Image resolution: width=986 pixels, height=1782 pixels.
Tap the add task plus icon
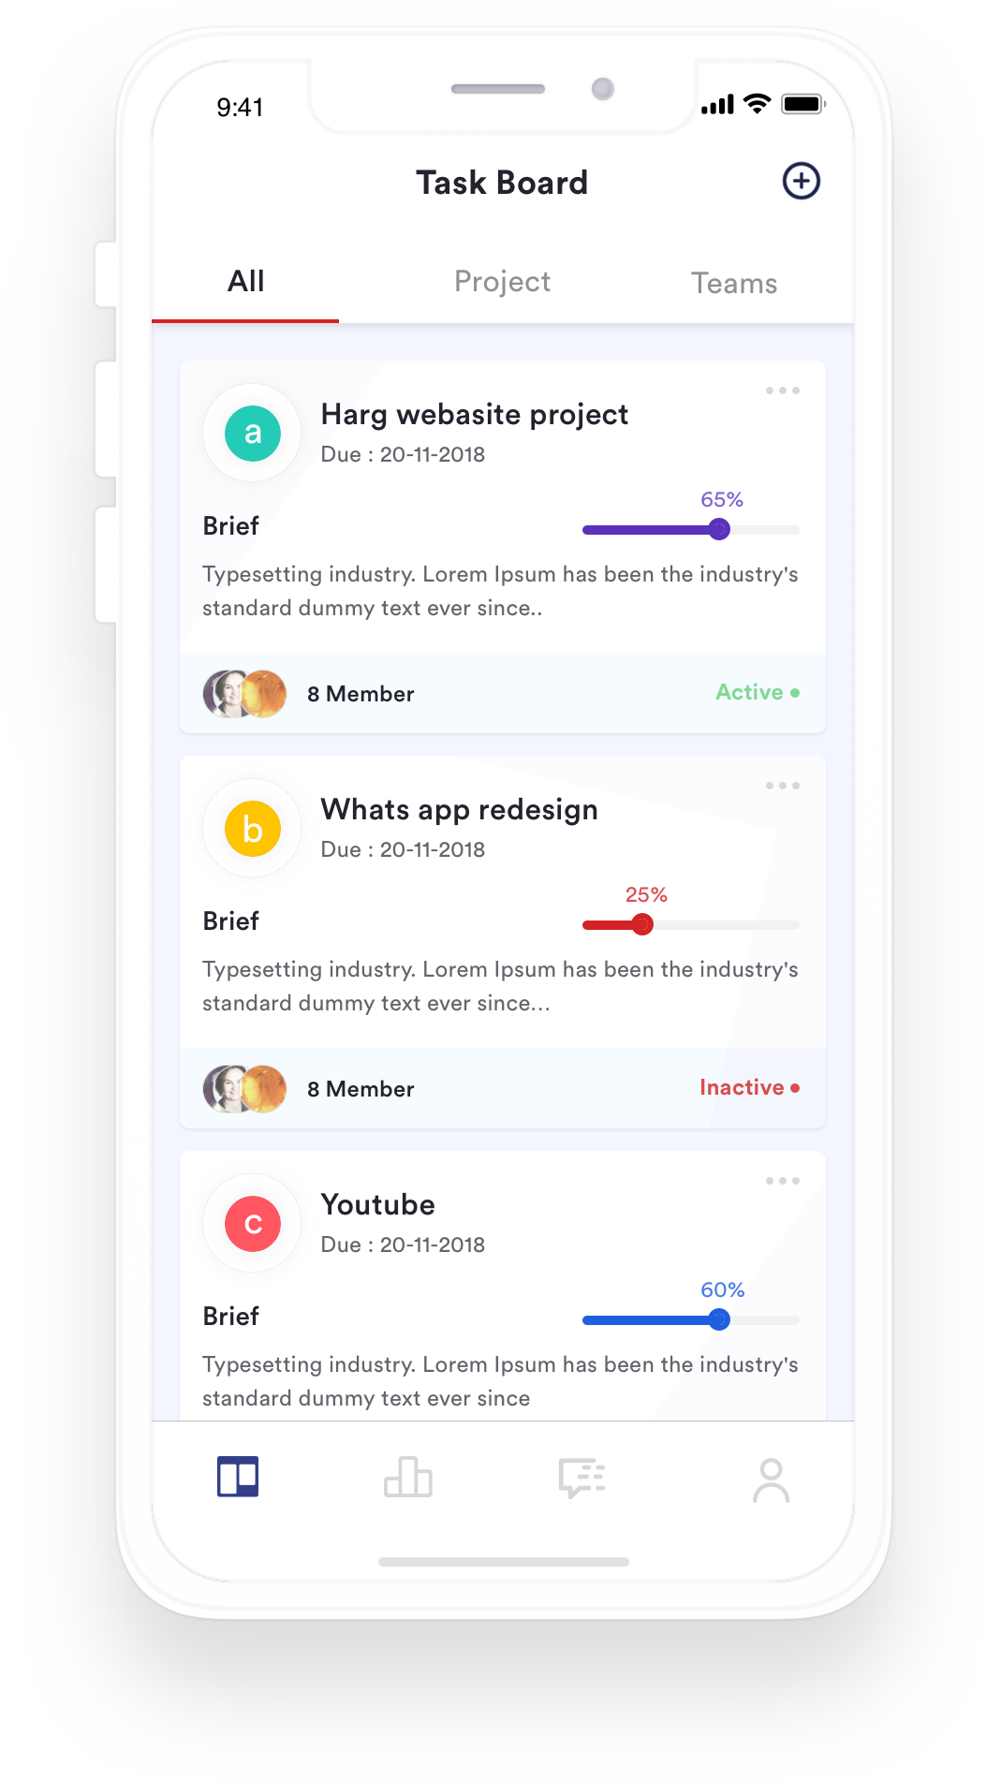pyautogui.click(x=801, y=181)
